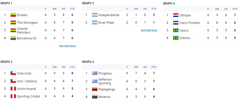Click the Progreso Uruguay flag icon
This screenshot has width=241, height=101.
pos(95,73)
